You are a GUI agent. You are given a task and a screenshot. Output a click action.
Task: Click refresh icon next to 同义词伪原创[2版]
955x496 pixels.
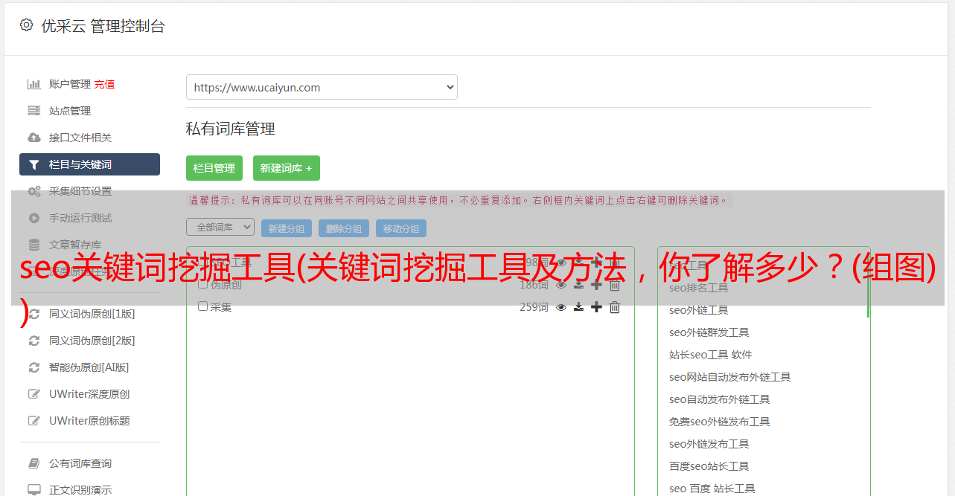34,341
